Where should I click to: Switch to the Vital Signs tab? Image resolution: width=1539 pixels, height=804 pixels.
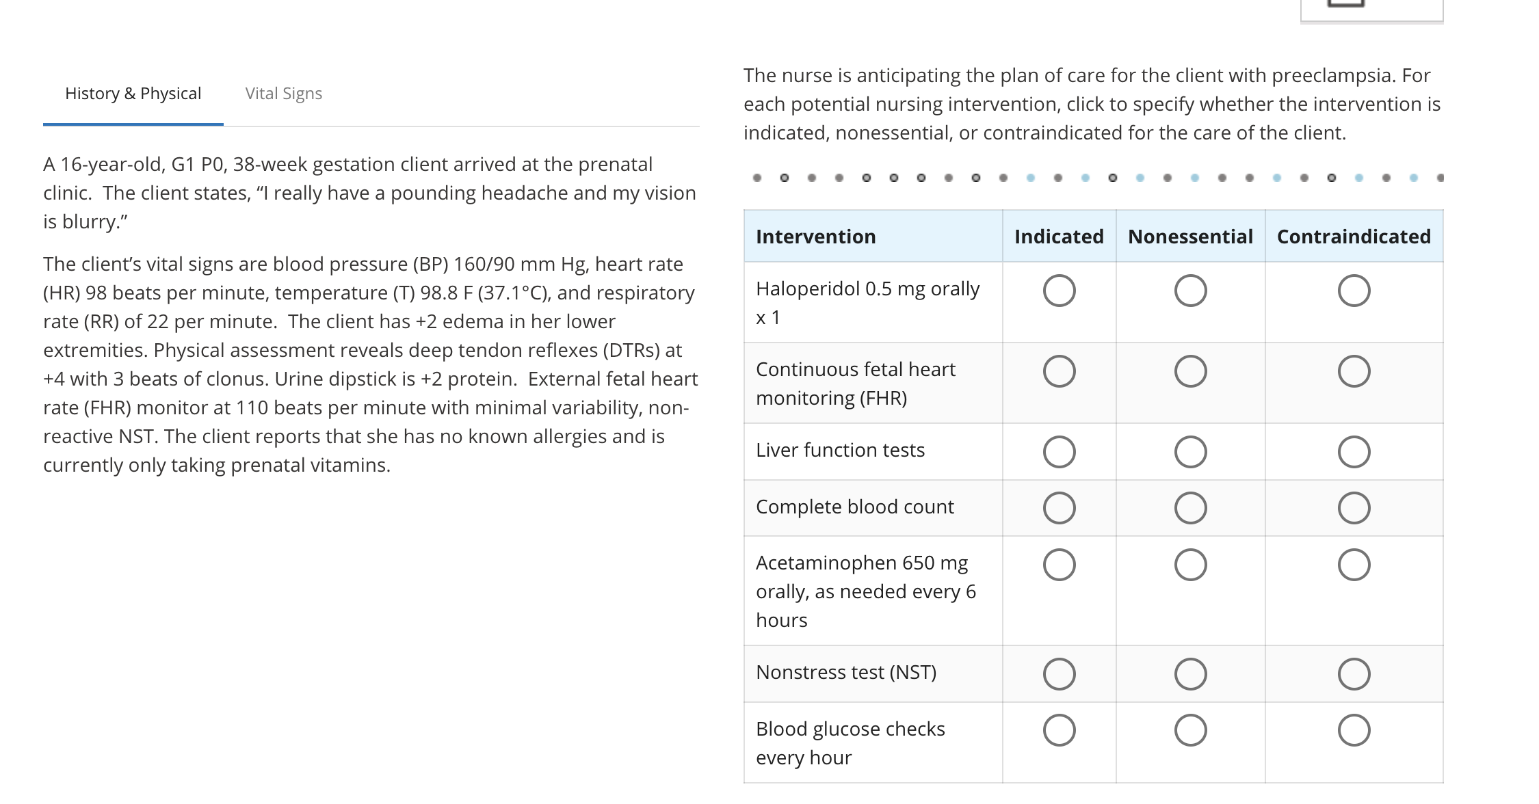(x=283, y=94)
